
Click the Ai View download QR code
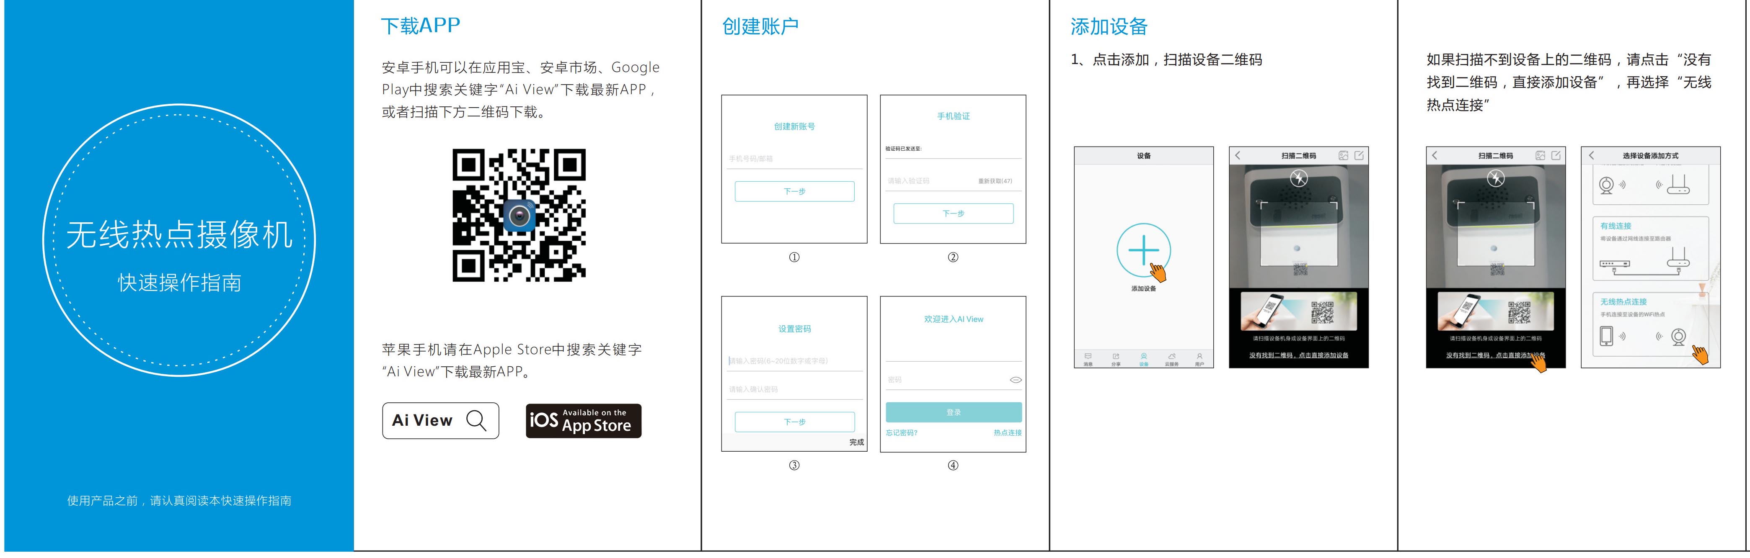(x=519, y=215)
